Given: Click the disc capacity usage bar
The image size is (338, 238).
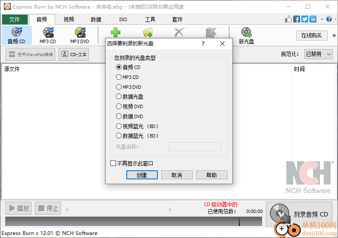Looking at the screenshot, I should coord(134,222).
